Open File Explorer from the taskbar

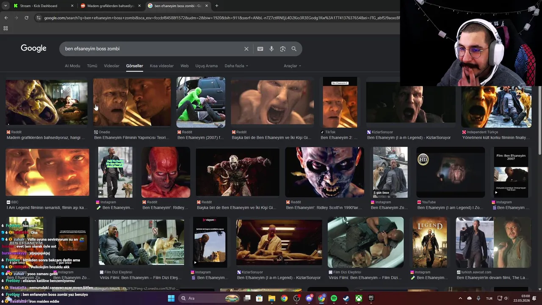272,298
